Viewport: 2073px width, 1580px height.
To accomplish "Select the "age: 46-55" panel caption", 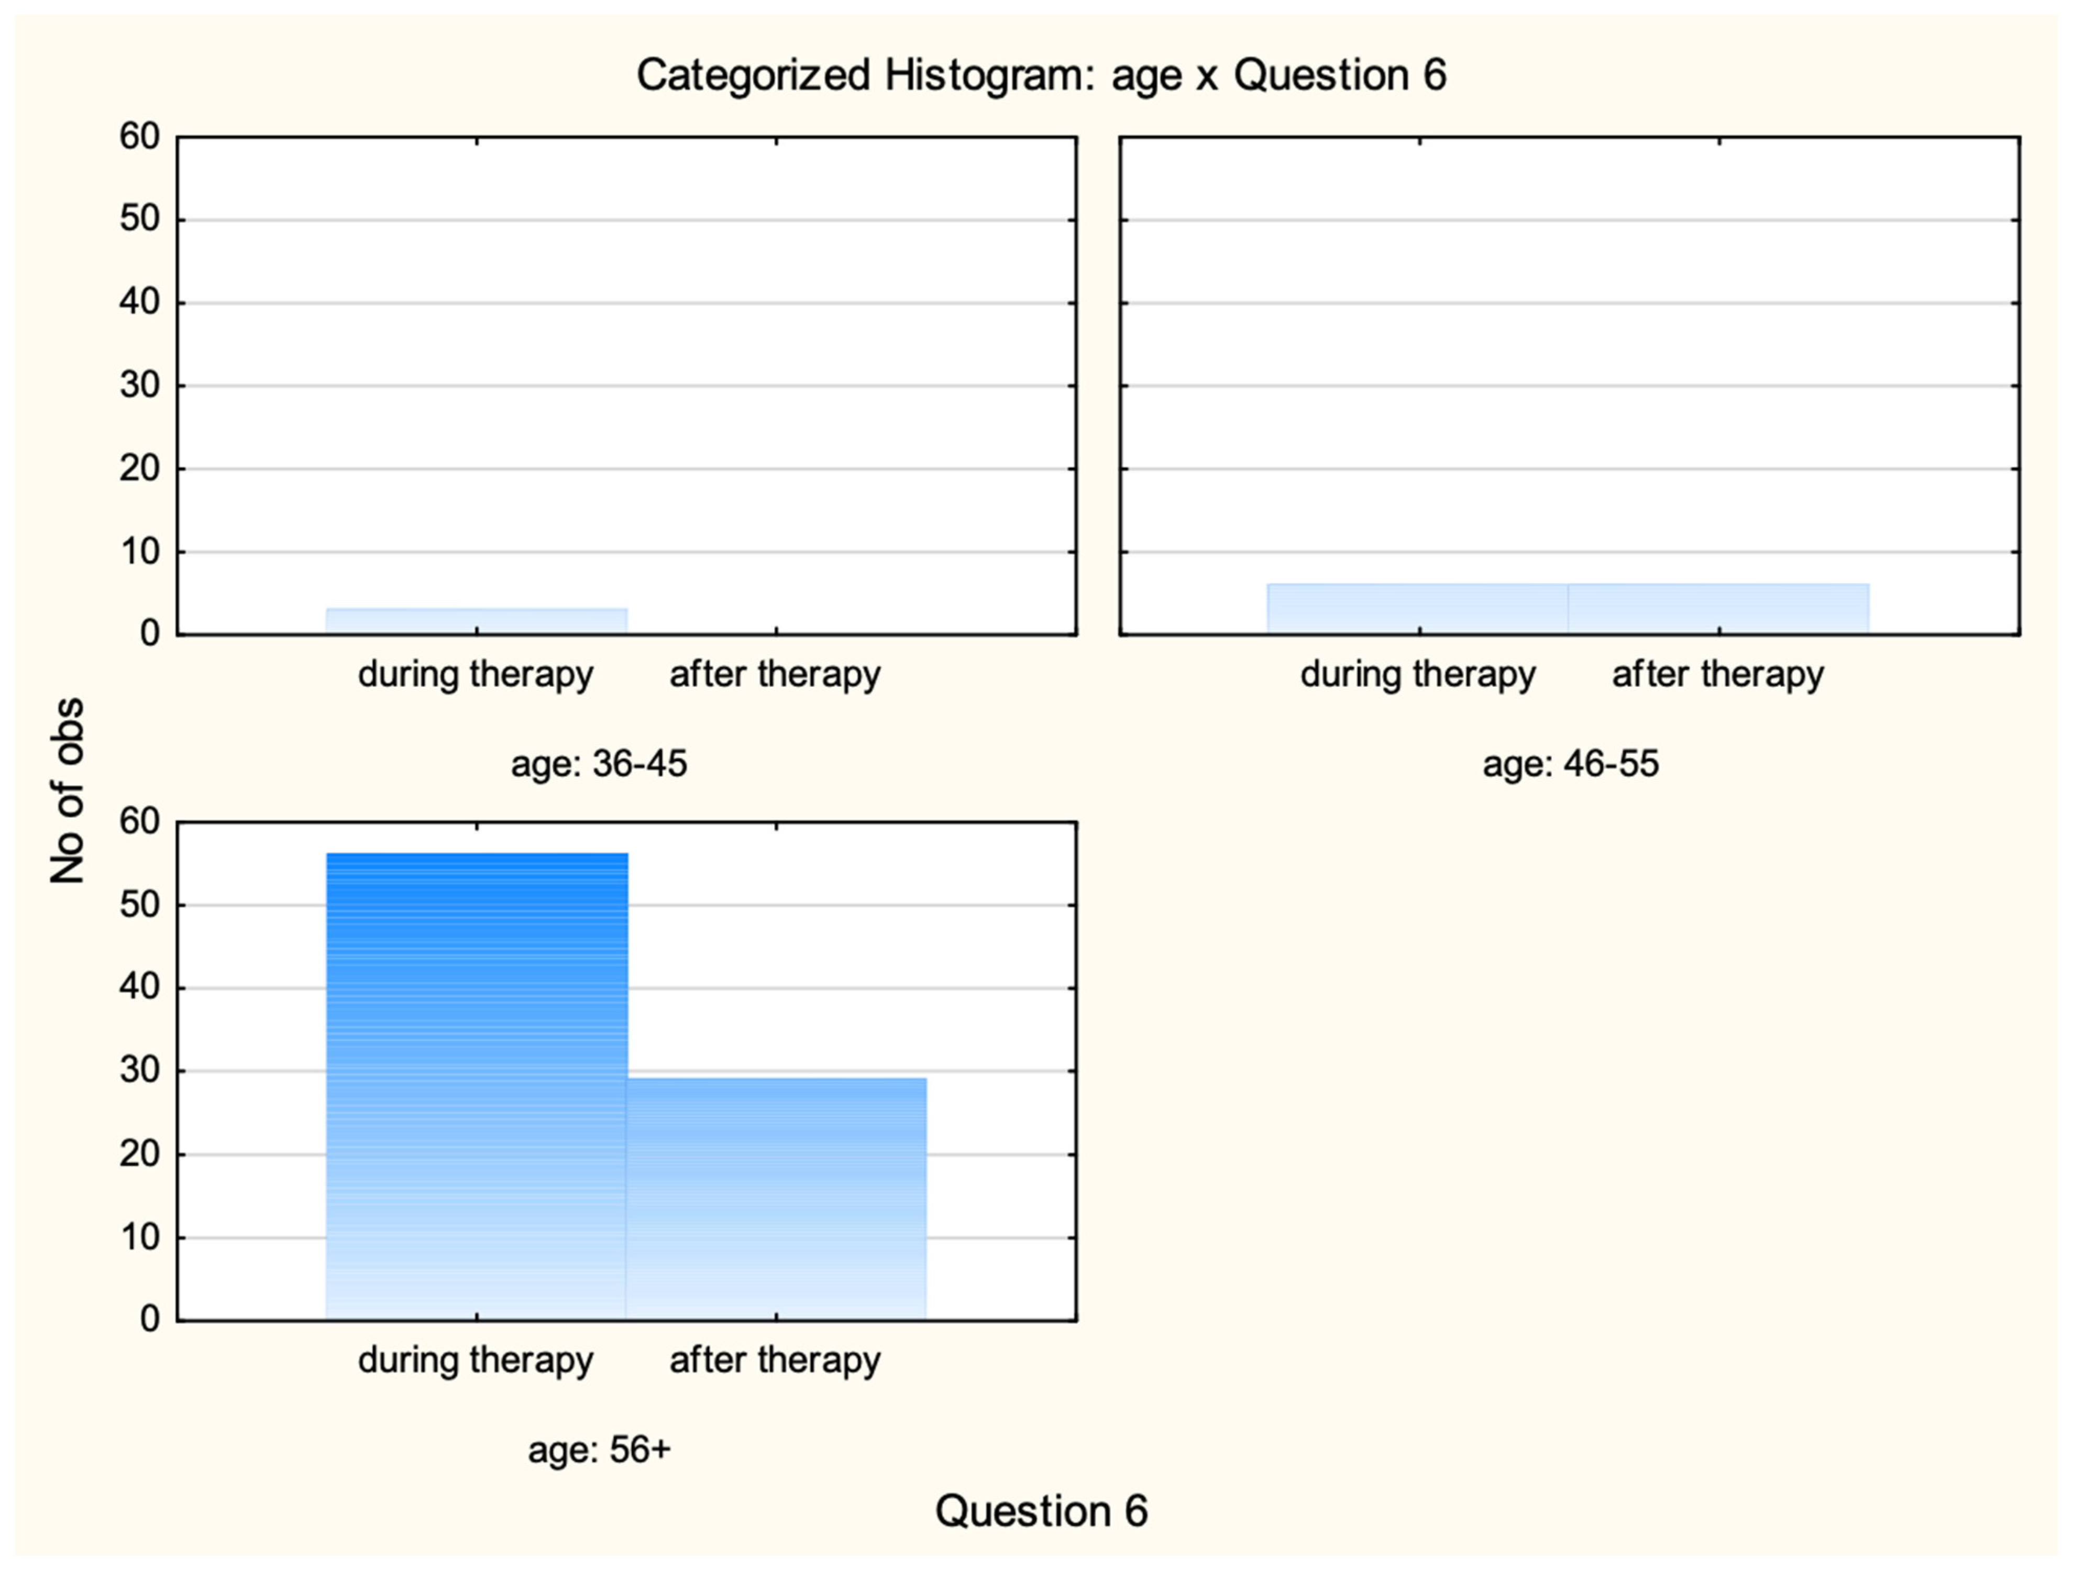I will pos(1570,764).
